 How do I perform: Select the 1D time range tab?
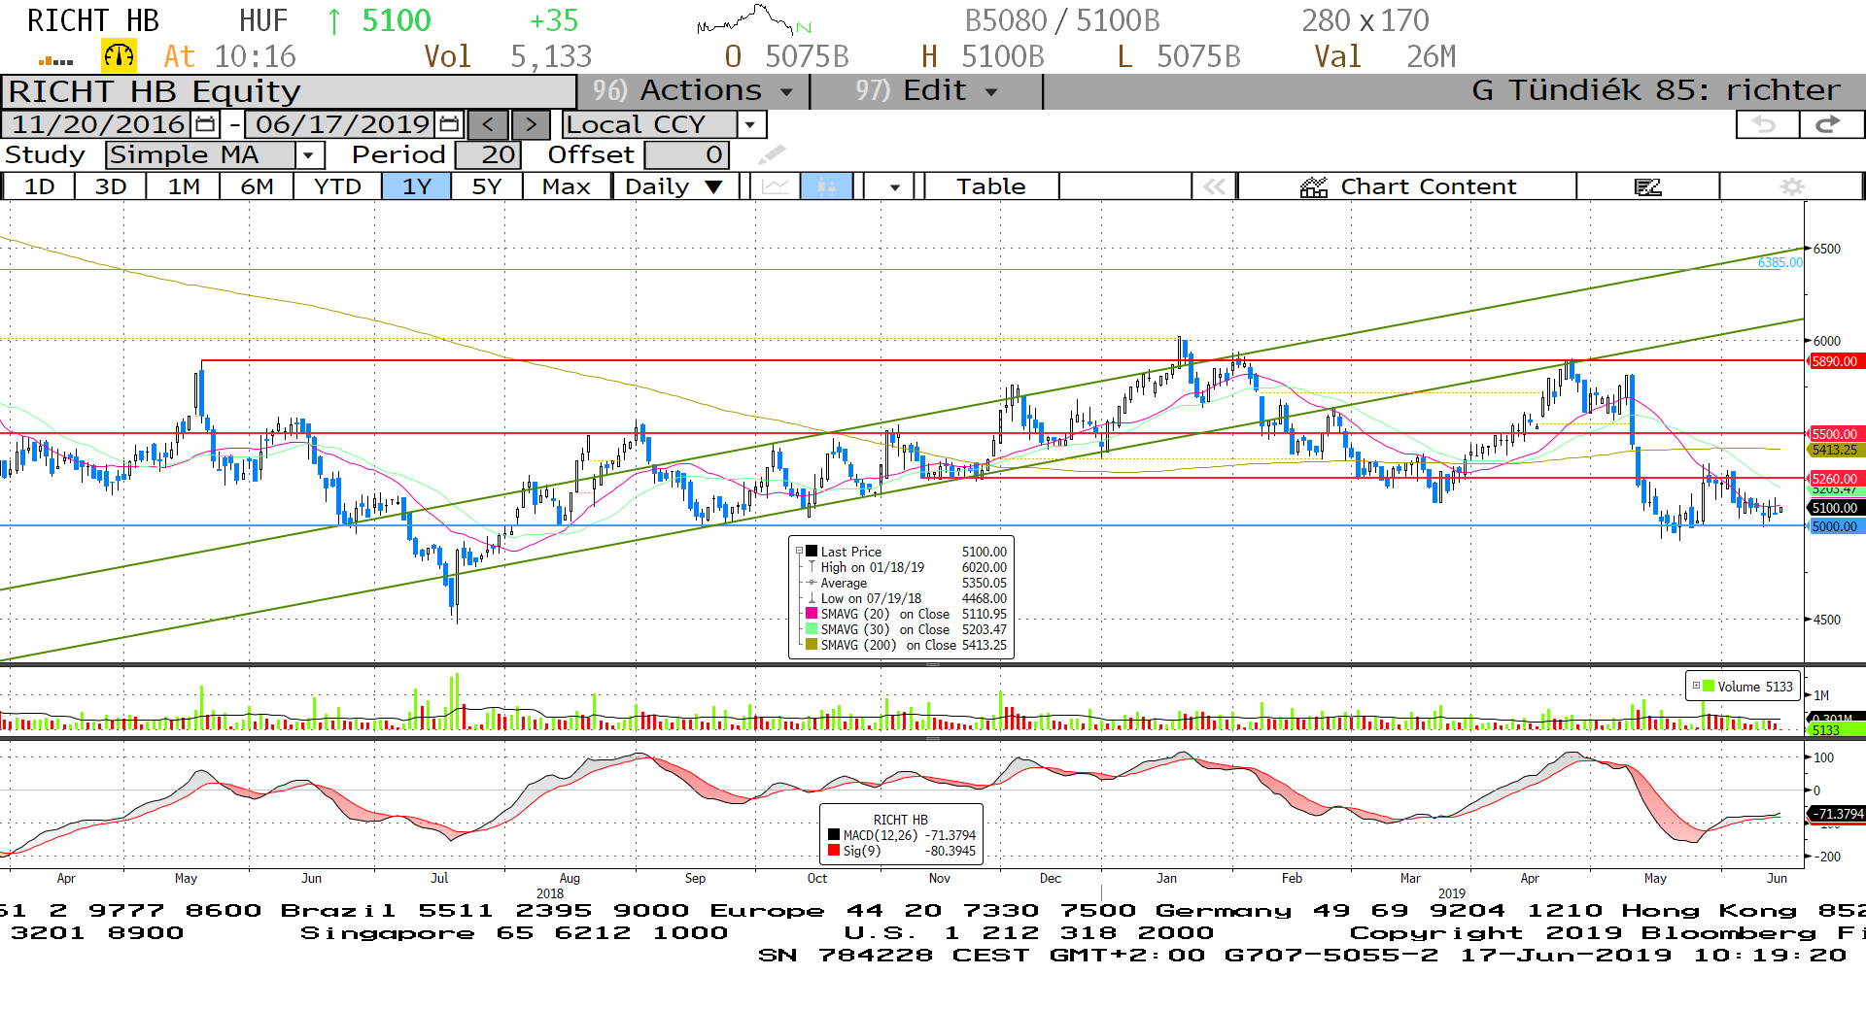coord(39,186)
